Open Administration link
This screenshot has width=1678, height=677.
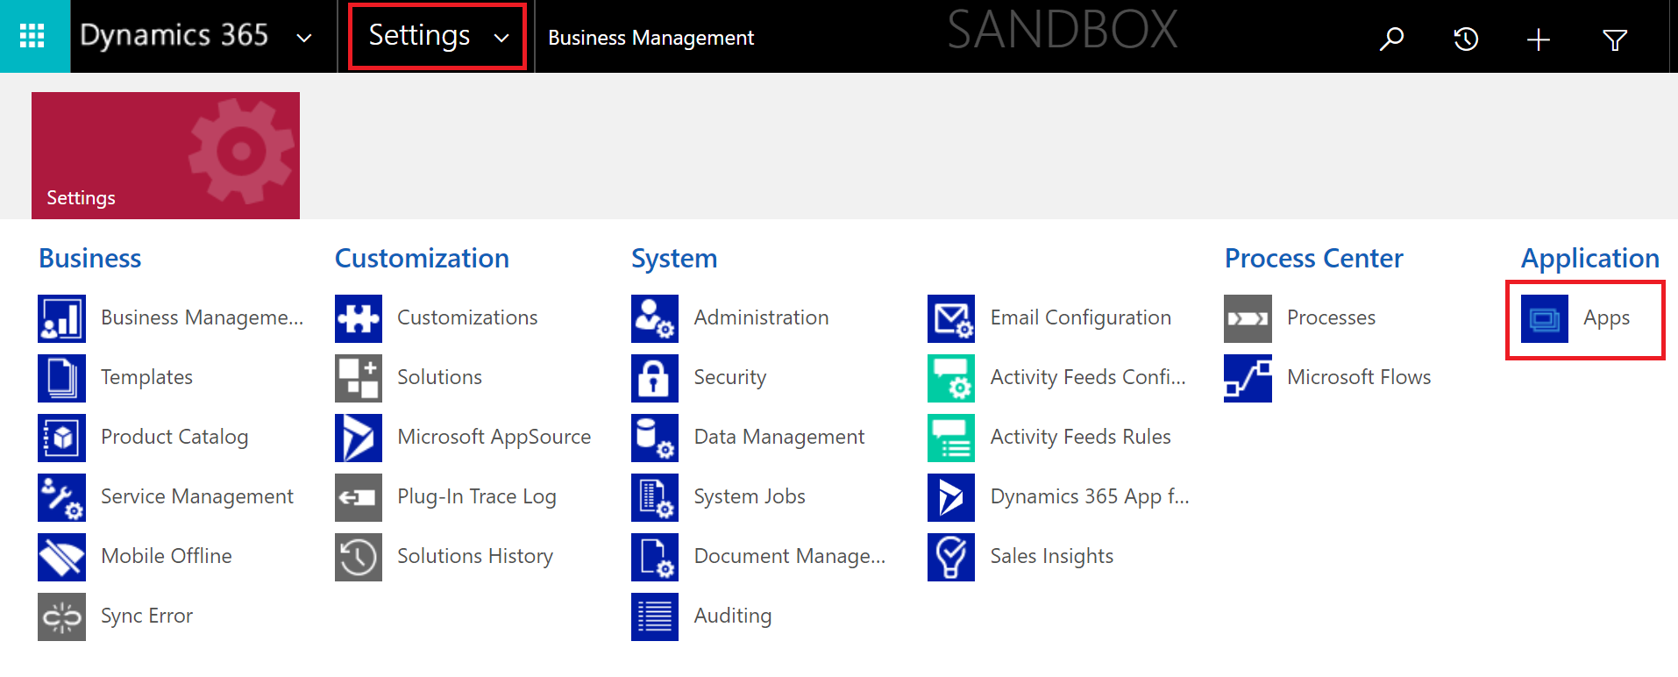pyautogui.click(x=761, y=317)
